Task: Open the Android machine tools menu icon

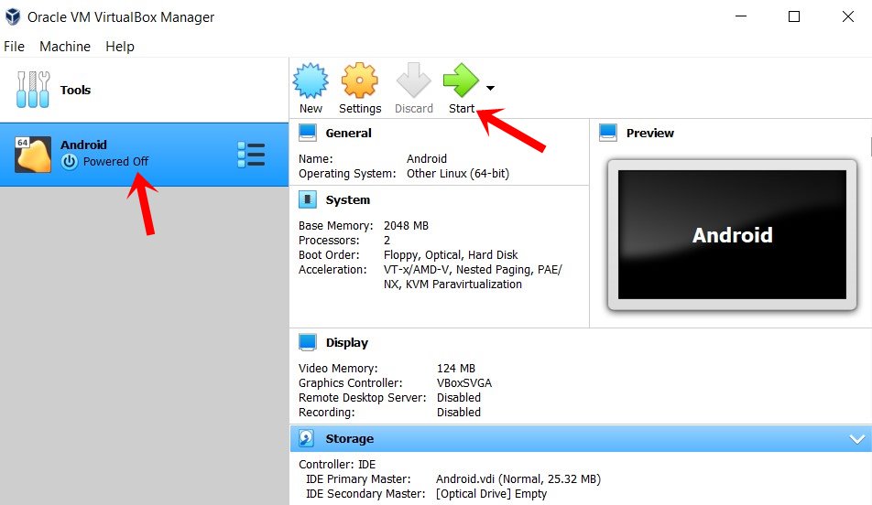Action: (x=251, y=155)
